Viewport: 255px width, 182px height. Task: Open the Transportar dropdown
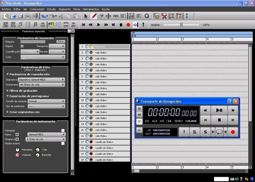click(57, 46)
